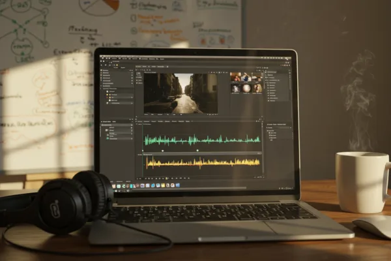Select the blonde woman portrait thumbnail

coord(257,88)
